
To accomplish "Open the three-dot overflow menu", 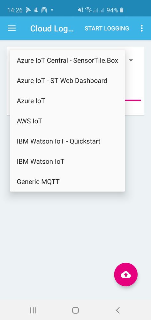I will (x=142, y=28).
